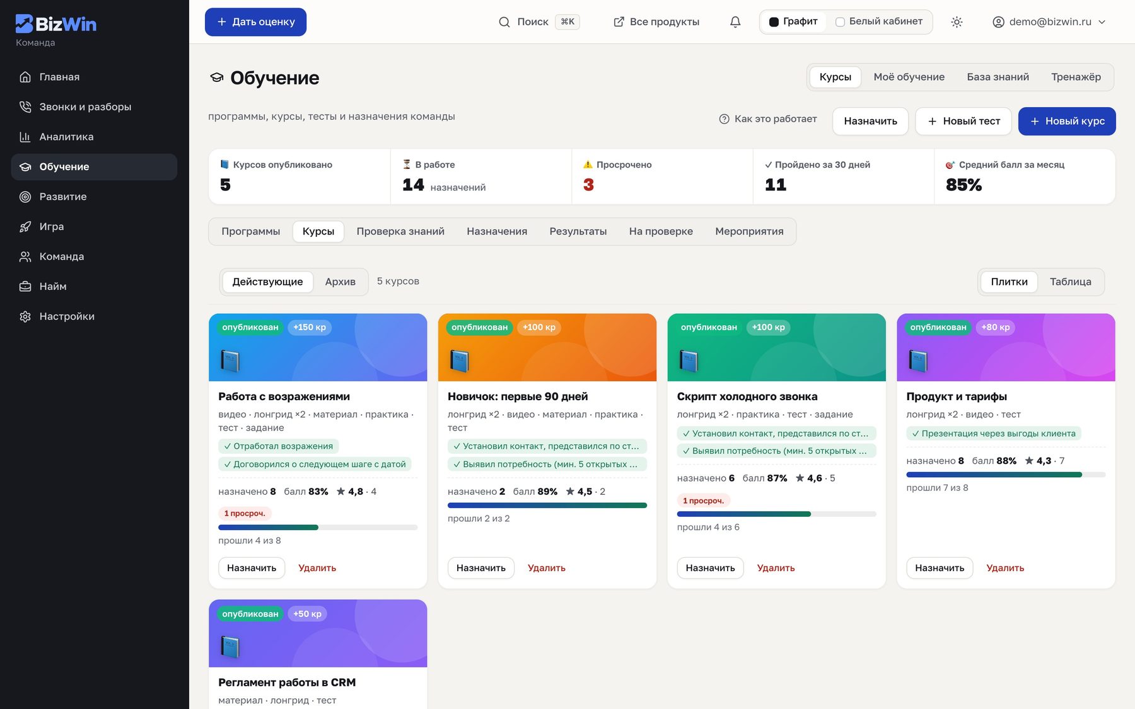The image size is (1135, 709).
Task: Show Действующие courses
Action: [267, 282]
